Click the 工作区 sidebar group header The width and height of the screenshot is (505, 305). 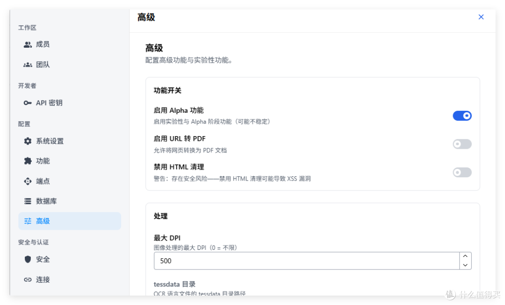point(27,28)
